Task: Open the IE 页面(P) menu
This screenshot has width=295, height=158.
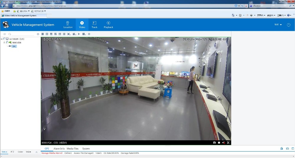Action: 261,15
